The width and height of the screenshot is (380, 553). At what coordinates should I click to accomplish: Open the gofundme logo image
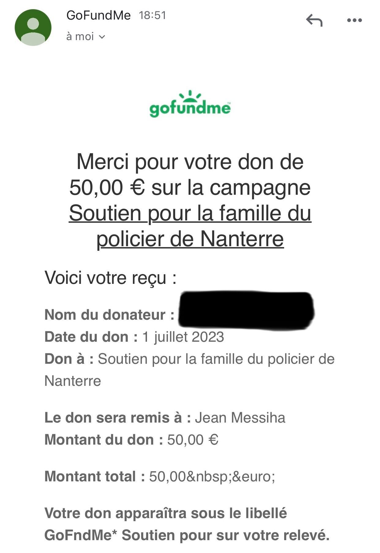[190, 104]
